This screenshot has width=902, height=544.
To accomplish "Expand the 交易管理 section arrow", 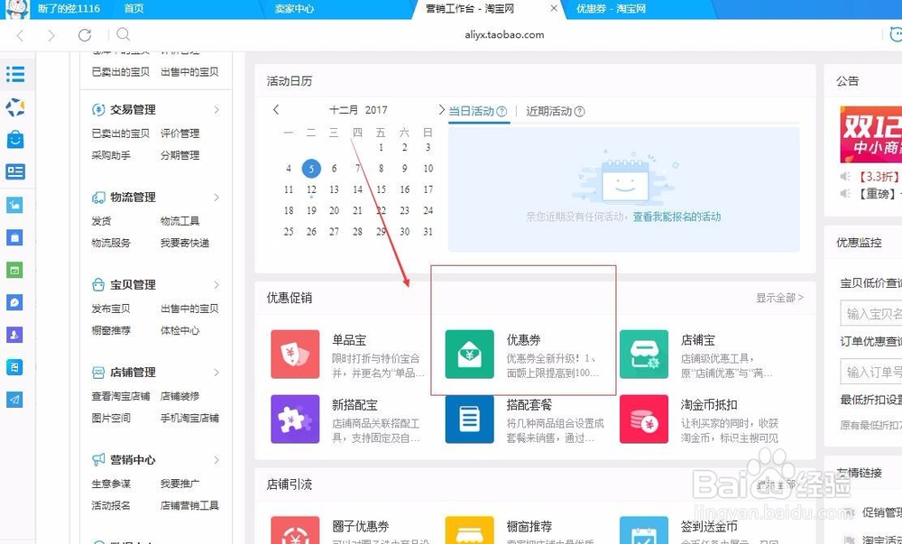I will coord(216,109).
